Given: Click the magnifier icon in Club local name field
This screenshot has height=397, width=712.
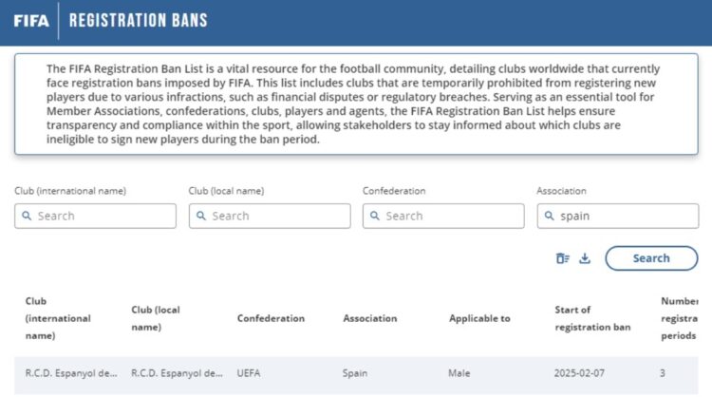Looking at the screenshot, I should (x=201, y=217).
